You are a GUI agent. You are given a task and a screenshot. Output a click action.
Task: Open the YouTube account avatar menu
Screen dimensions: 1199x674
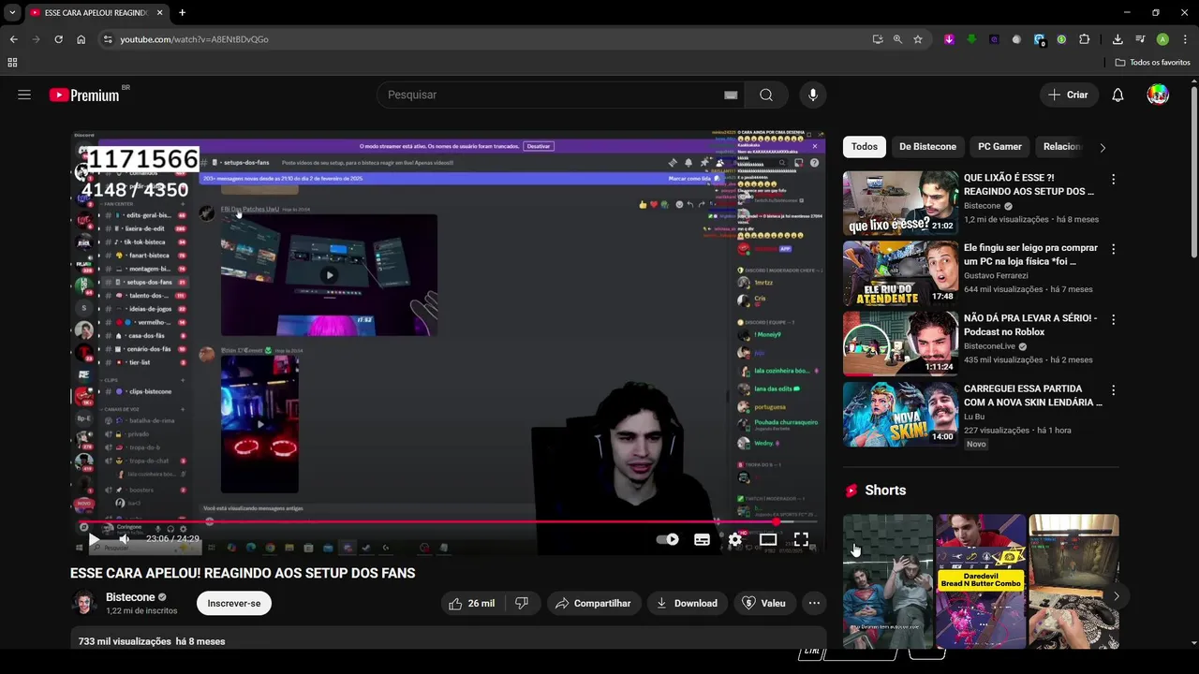[x=1158, y=95]
